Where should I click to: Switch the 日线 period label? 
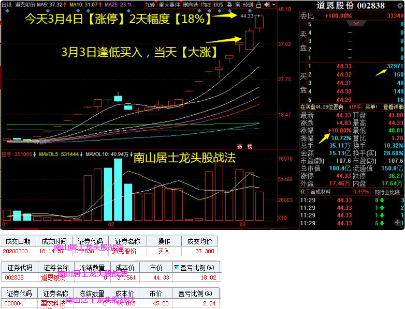tap(7, 5)
